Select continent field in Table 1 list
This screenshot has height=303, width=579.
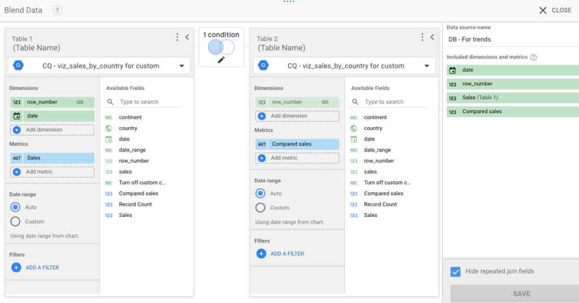point(130,118)
